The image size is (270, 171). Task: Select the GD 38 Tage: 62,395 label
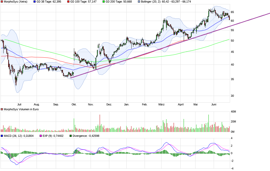click(49, 2)
